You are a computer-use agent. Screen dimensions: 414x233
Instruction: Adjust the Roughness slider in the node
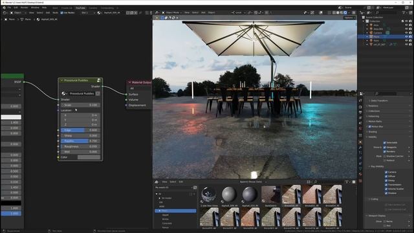coord(80,146)
